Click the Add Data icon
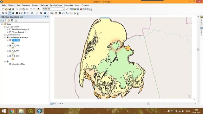 (38, 9)
